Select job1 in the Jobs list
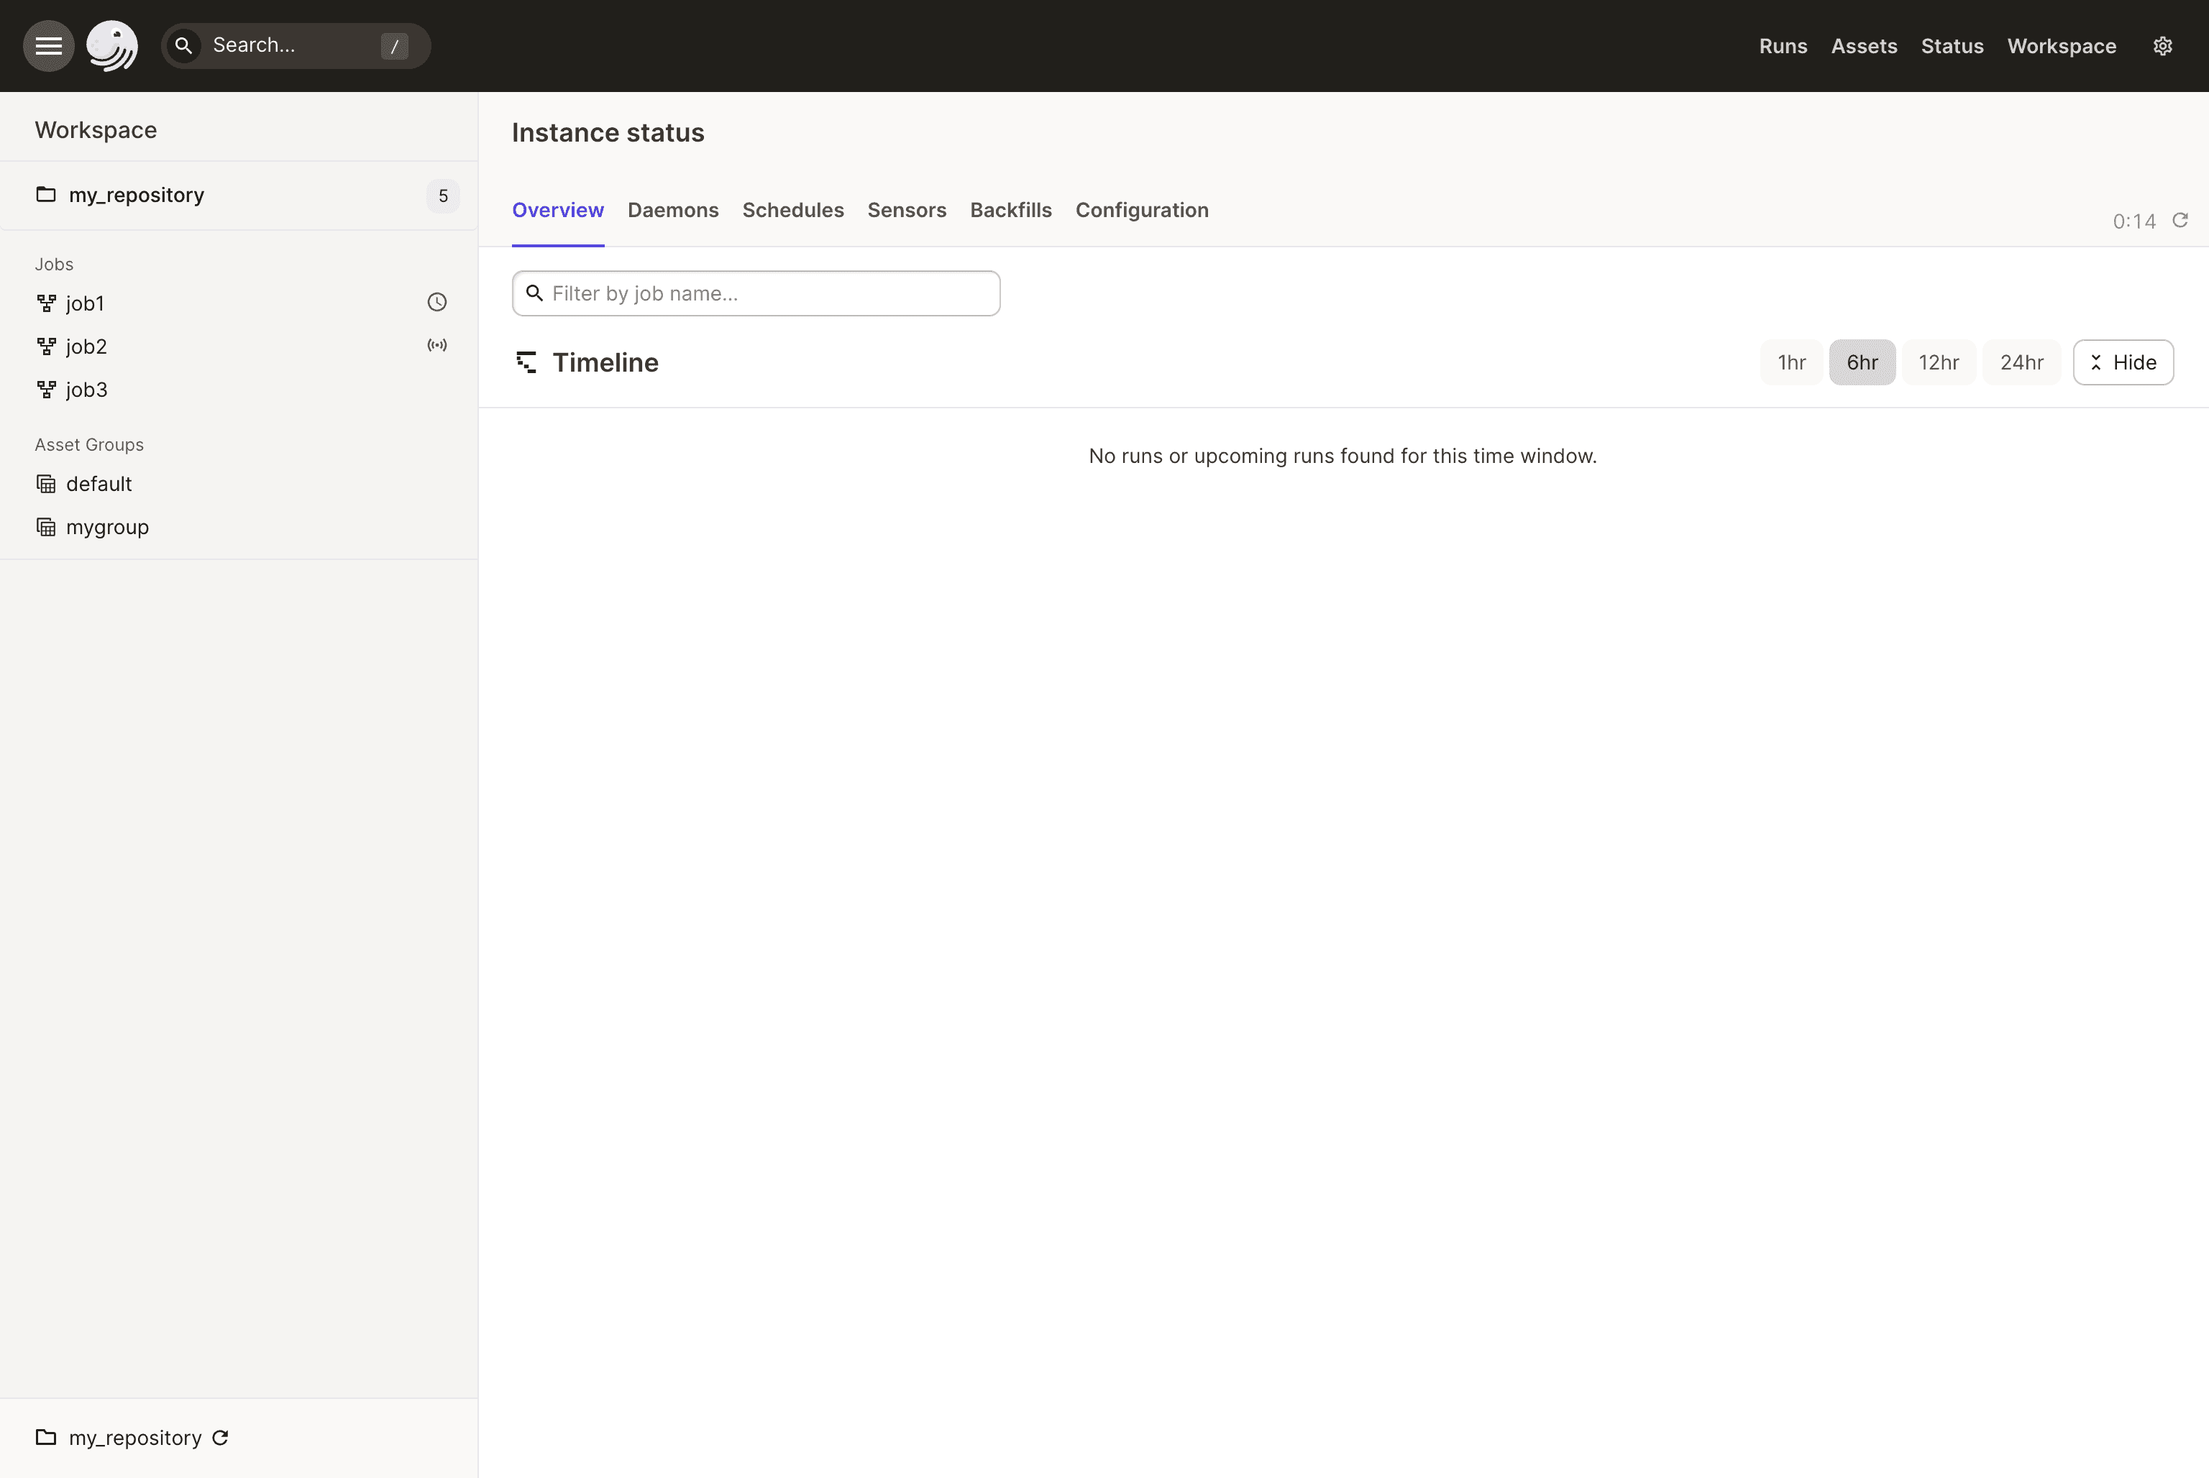The width and height of the screenshot is (2209, 1478). click(x=85, y=303)
